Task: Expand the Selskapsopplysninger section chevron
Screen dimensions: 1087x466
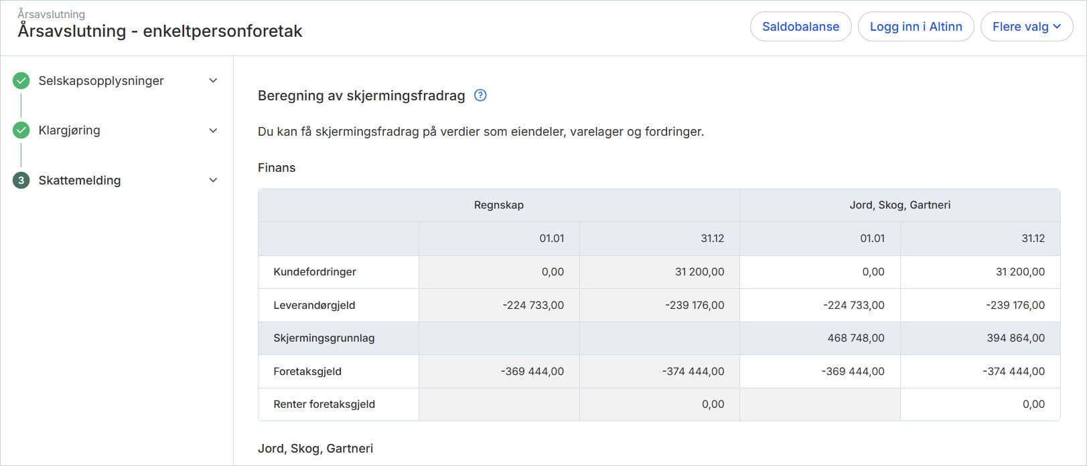Action: 213,81
